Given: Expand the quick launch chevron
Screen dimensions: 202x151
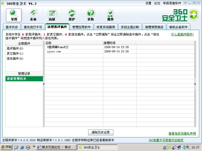Looking at the screenshot, I should pyautogui.click(x=34, y=146).
